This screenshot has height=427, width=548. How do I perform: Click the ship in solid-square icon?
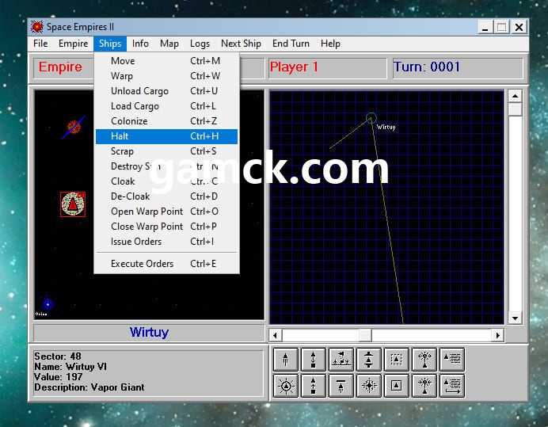(397, 387)
